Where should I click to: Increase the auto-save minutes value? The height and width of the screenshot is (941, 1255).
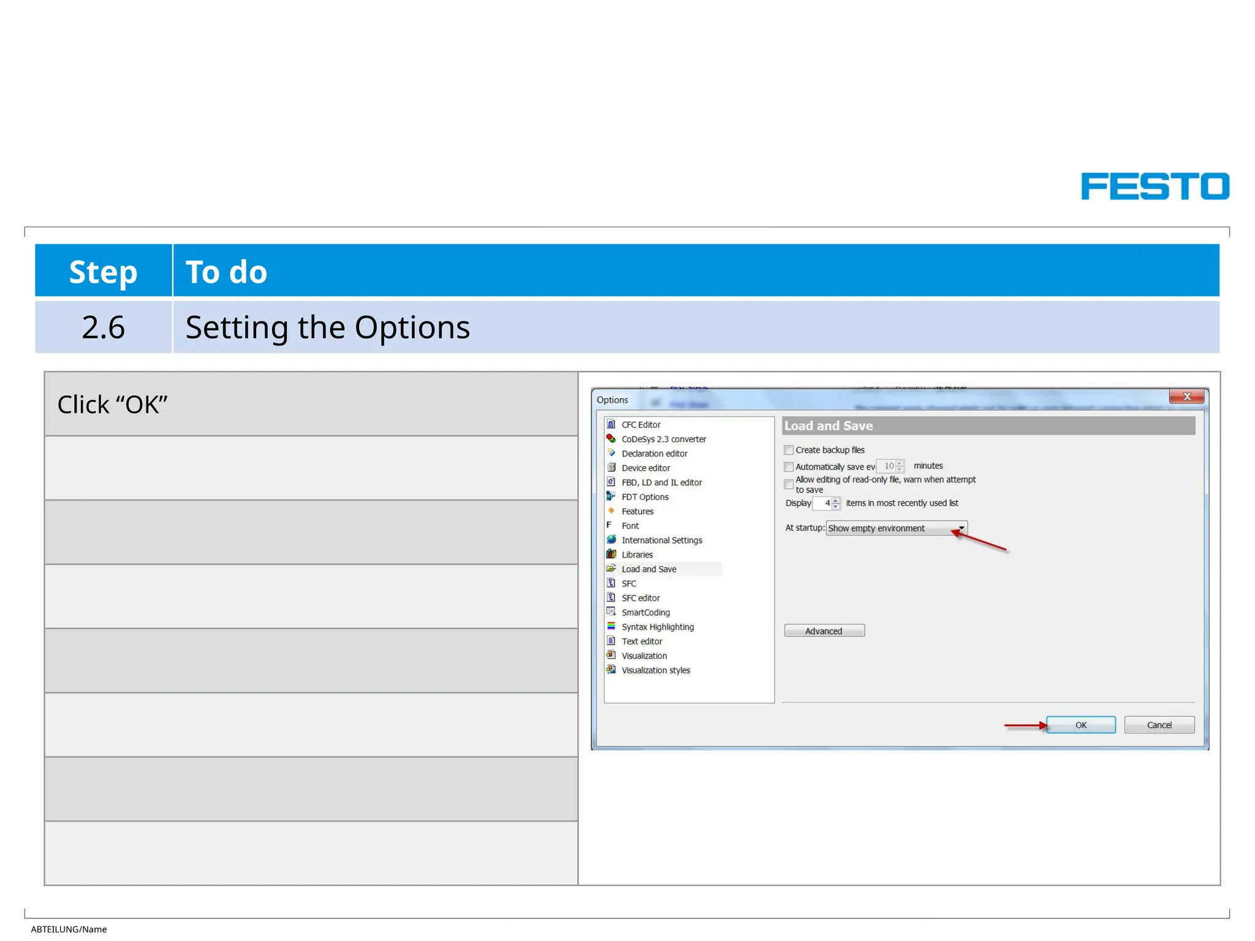coord(900,463)
